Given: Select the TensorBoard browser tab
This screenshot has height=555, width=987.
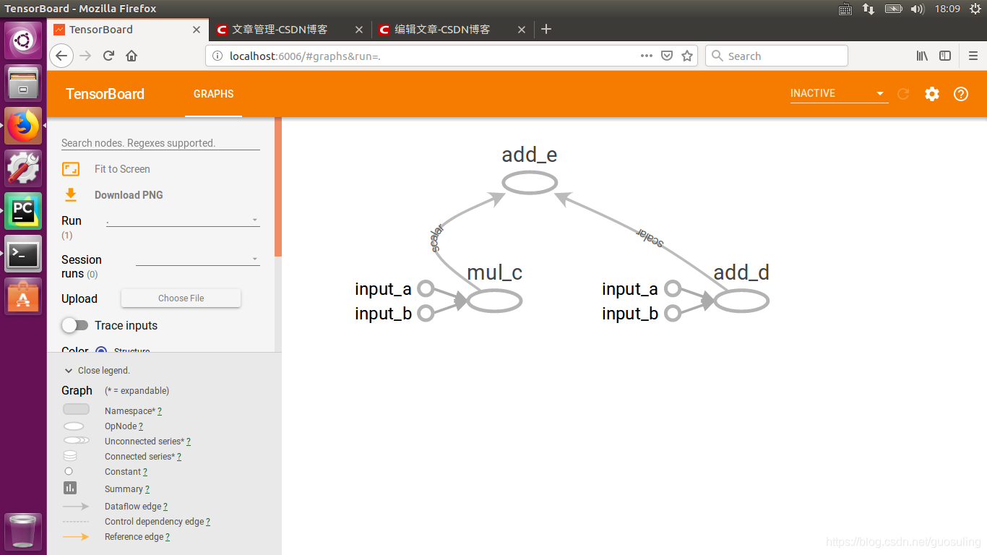Looking at the screenshot, I should 128,30.
